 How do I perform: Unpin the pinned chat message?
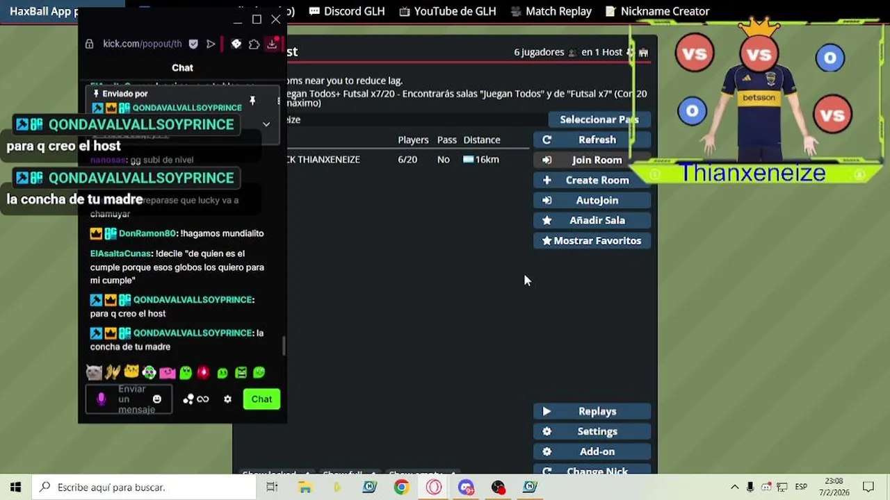tap(252, 101)
